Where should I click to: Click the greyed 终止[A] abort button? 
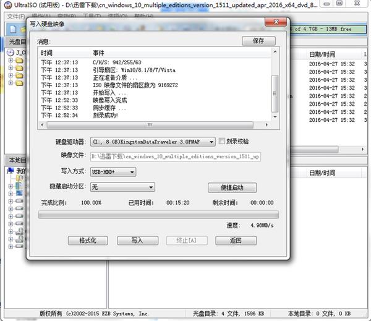click(187, 241)
